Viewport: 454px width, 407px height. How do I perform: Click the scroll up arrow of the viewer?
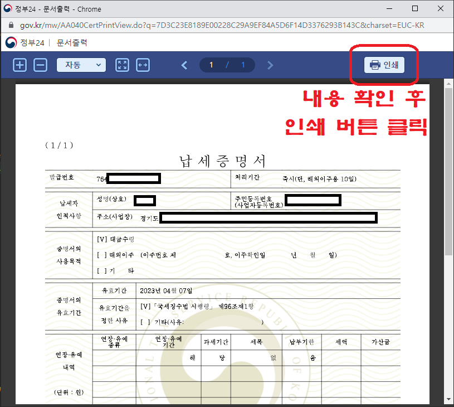448,84
